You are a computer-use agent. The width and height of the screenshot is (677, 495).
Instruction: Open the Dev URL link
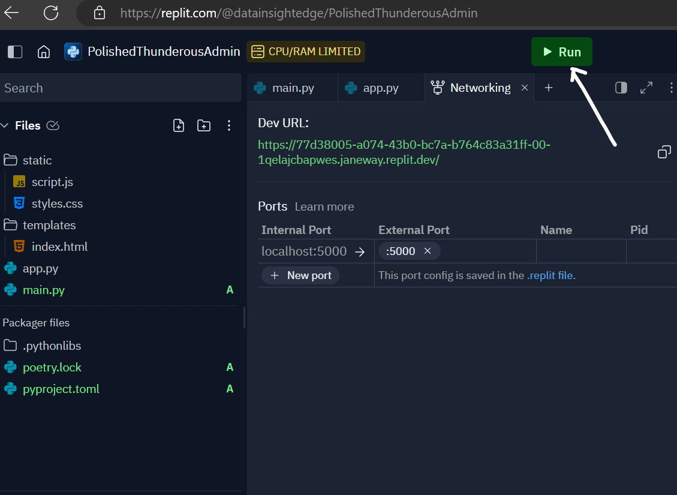tap(404, 152)
